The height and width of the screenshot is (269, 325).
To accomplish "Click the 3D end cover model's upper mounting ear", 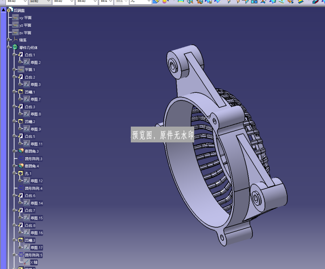I will [x=185, y=62].
